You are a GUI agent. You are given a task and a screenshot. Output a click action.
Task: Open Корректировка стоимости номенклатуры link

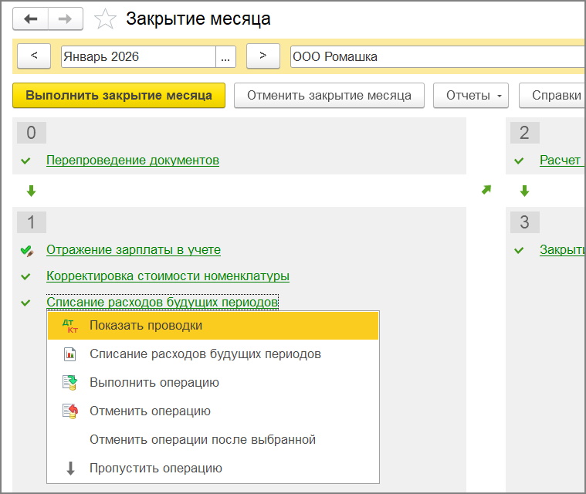click(168, 276)
